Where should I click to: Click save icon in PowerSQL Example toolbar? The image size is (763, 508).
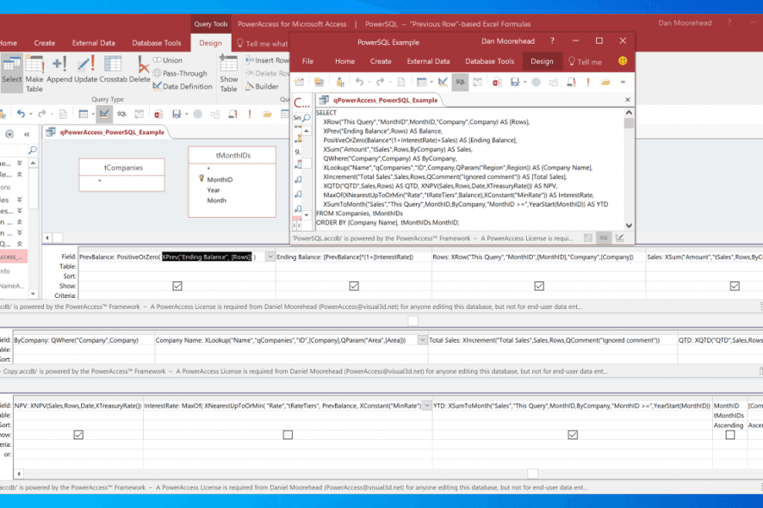[x=515, y=82]
